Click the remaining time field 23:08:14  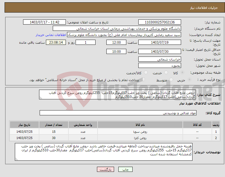pyautogui.click(x=56, y=42)
